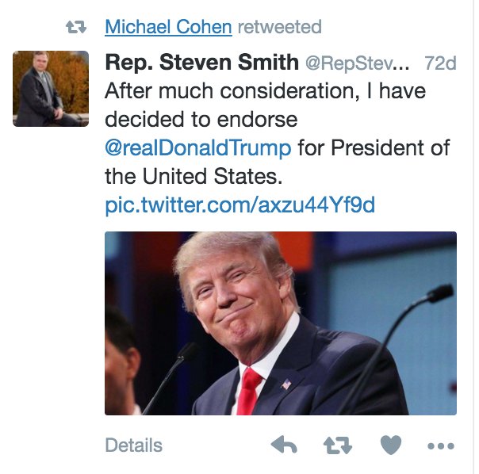Open the three-dots more options menu
Image resolution: width=479 pixels, height=474 pixels.
pyautogui.click(x=441, y=446)
